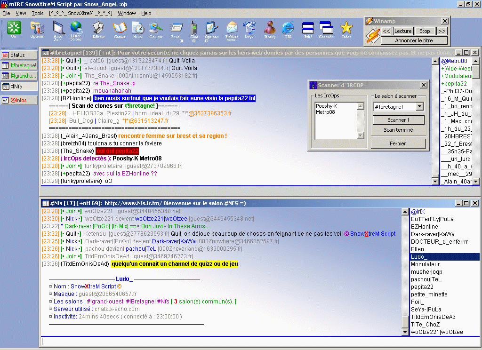Click #Nfs chat scroll down arrow
The width and height of the screenshot is (482, 350).
coord(405,332)
